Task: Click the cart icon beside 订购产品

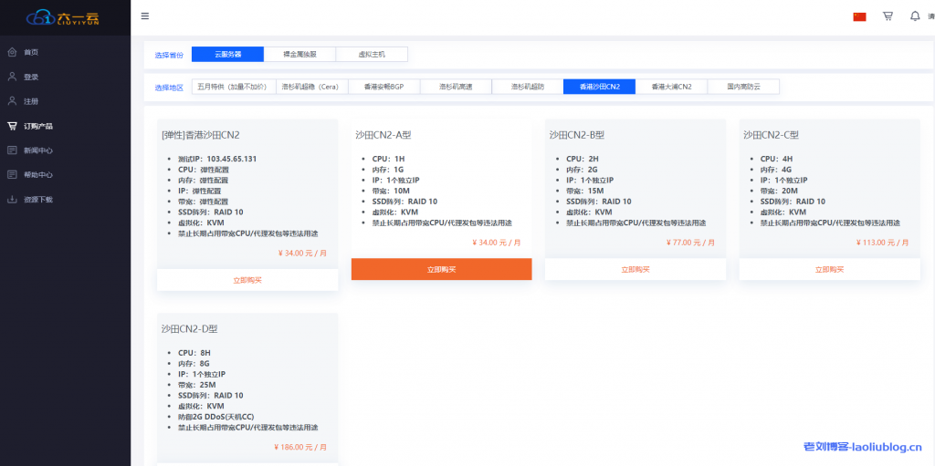Action: pyautogui.click(x=12, y=126)
